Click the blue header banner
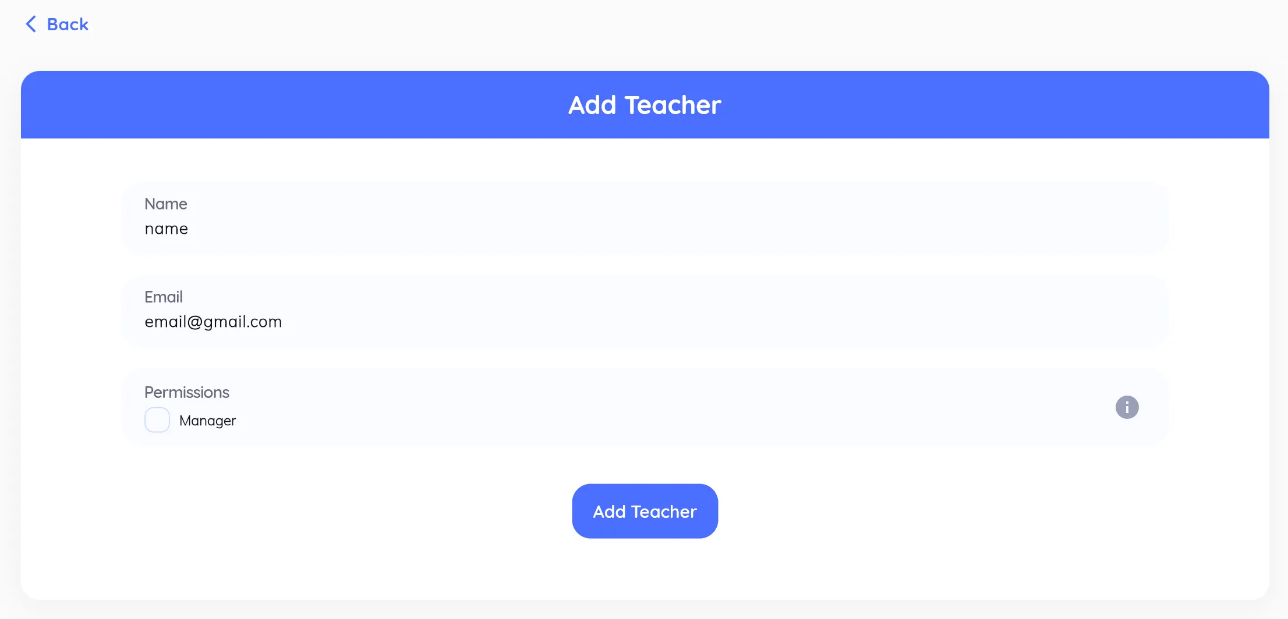Screen dimensions: 1288x619 tap(291, 105)
